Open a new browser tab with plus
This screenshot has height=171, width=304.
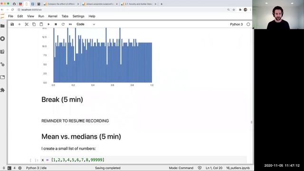point(161,4)
